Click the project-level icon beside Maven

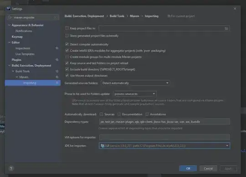pos(57,77)
